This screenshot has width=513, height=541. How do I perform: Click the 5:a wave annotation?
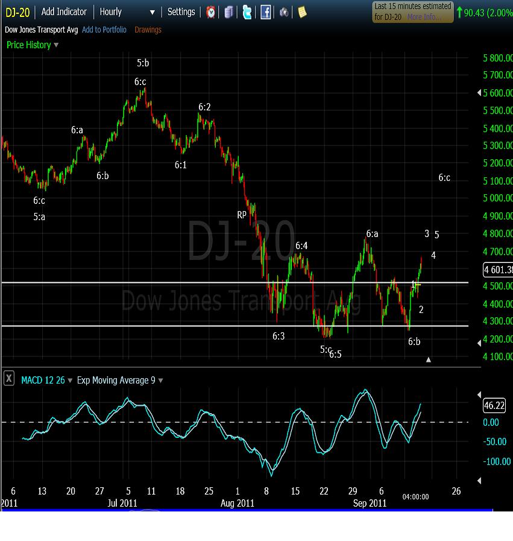(x=39, y=217)
